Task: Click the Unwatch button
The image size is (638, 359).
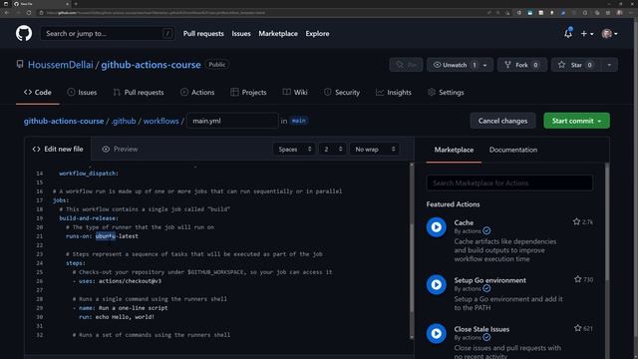Action: click(x=455, y=65)
